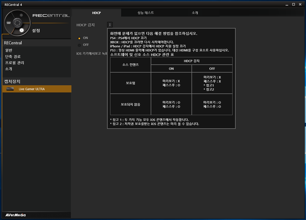The height and width of the screenshot is (220, 306).
Task: Switch to the HDCP tab
Action: (96, 13)
